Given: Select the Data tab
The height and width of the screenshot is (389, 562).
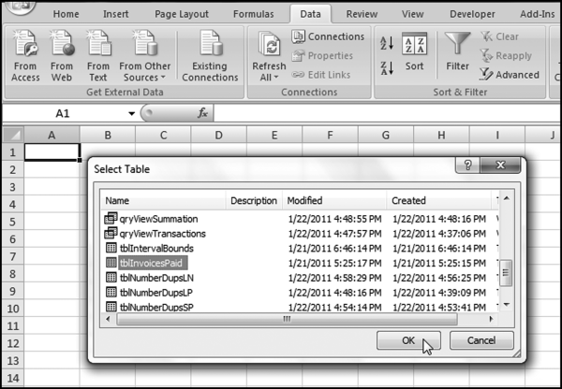Looking at the screenshot, I should [310, 14].
